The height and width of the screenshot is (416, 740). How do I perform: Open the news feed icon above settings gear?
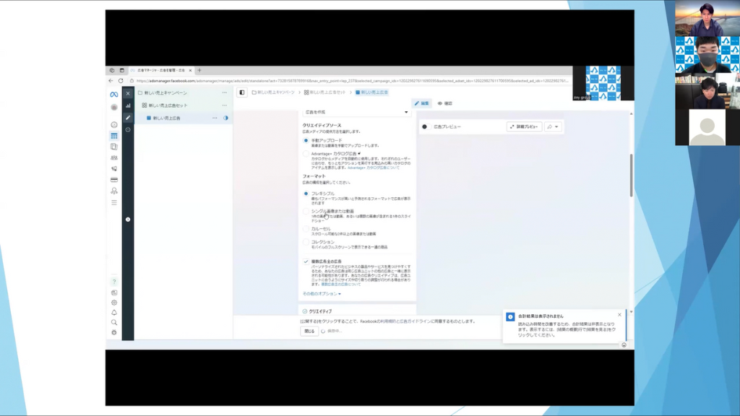[x=113, y=292]
